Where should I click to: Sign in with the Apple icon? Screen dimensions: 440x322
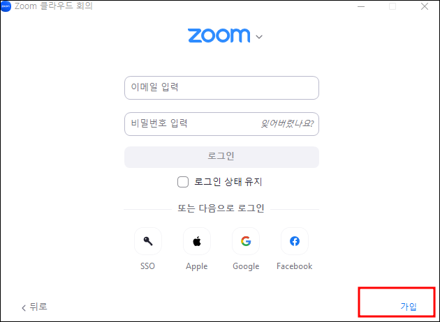point(197,241)
